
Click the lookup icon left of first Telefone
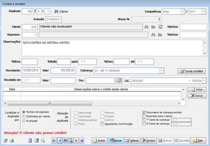160,27
